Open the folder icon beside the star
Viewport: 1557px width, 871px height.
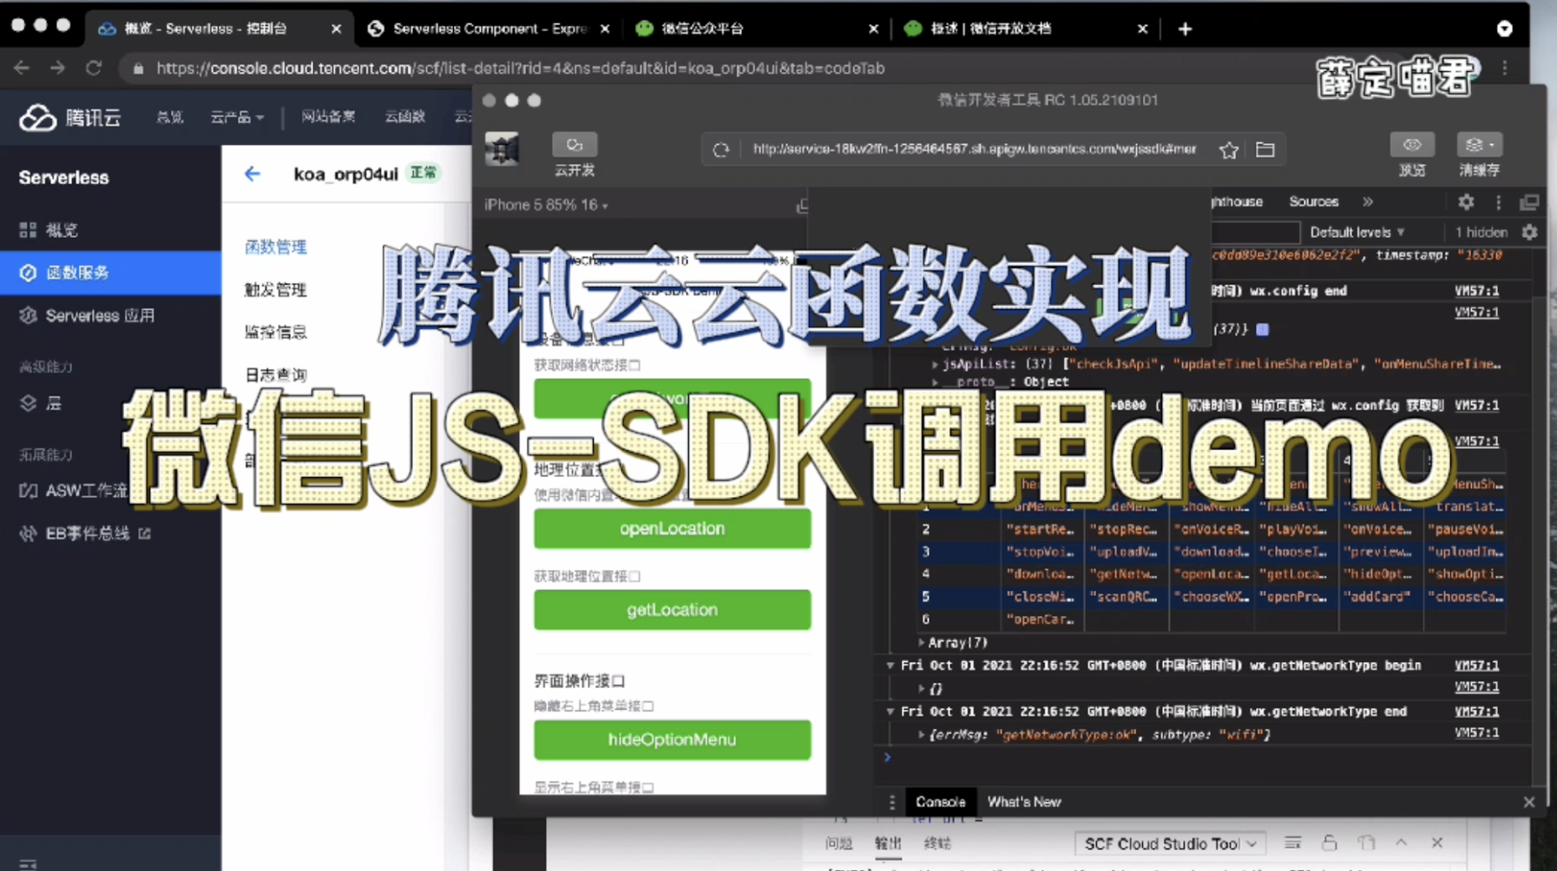[1265, 149]
